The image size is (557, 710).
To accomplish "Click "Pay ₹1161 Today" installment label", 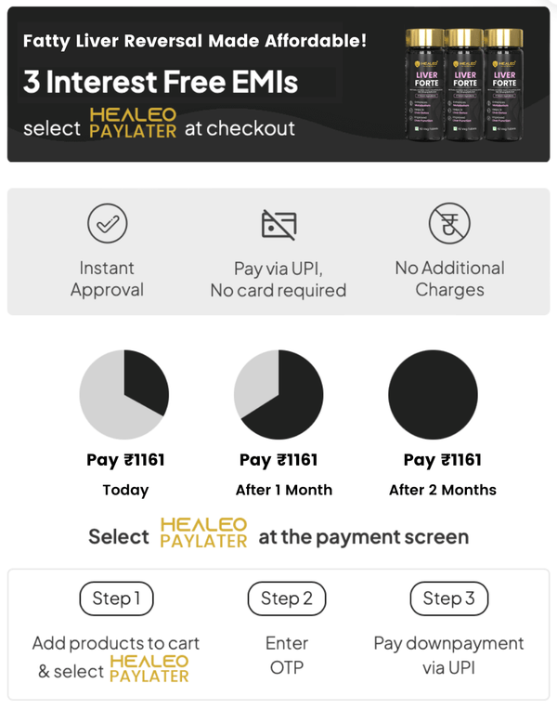I will (x=125, y=473).
